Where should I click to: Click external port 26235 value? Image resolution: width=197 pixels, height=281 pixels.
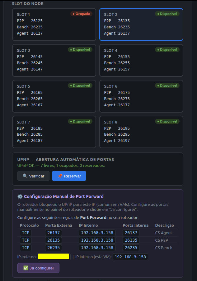[54, 248]
